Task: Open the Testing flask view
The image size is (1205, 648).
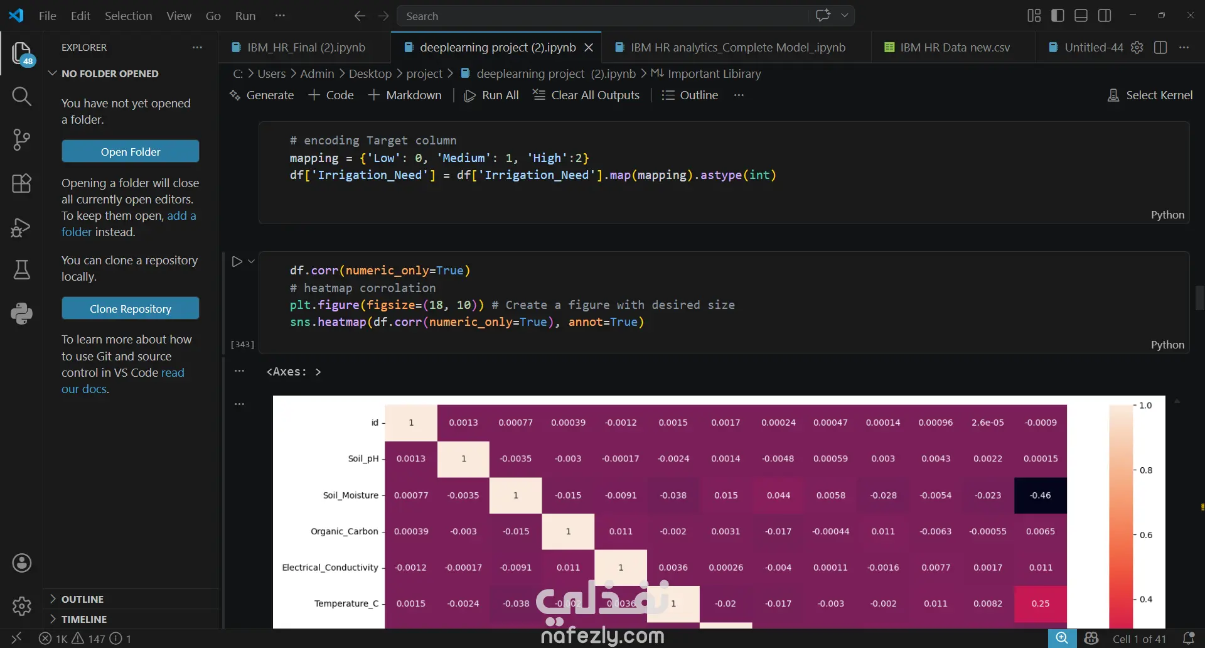Action: tap(22, 270)
